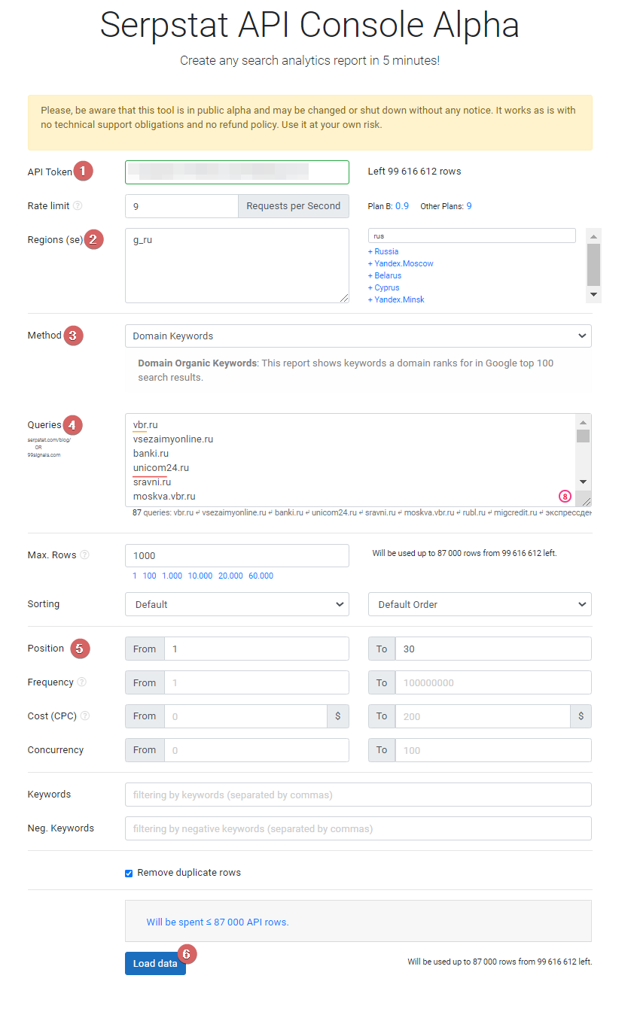637x1018 pixels.
Task: Click the "Left 99 616 612 rows" text
Action: (414, 172)
